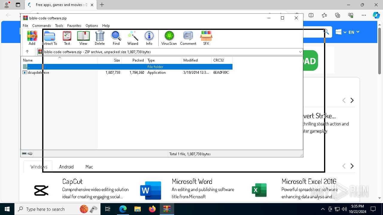Image resolution: width=383 pixels, height=215 pixels.
Task: Open the File menu
Action: (25, 26)
